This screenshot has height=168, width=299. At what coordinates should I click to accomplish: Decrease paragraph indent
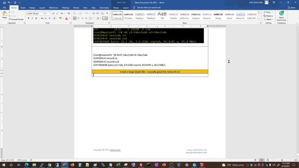pos(93,14)
